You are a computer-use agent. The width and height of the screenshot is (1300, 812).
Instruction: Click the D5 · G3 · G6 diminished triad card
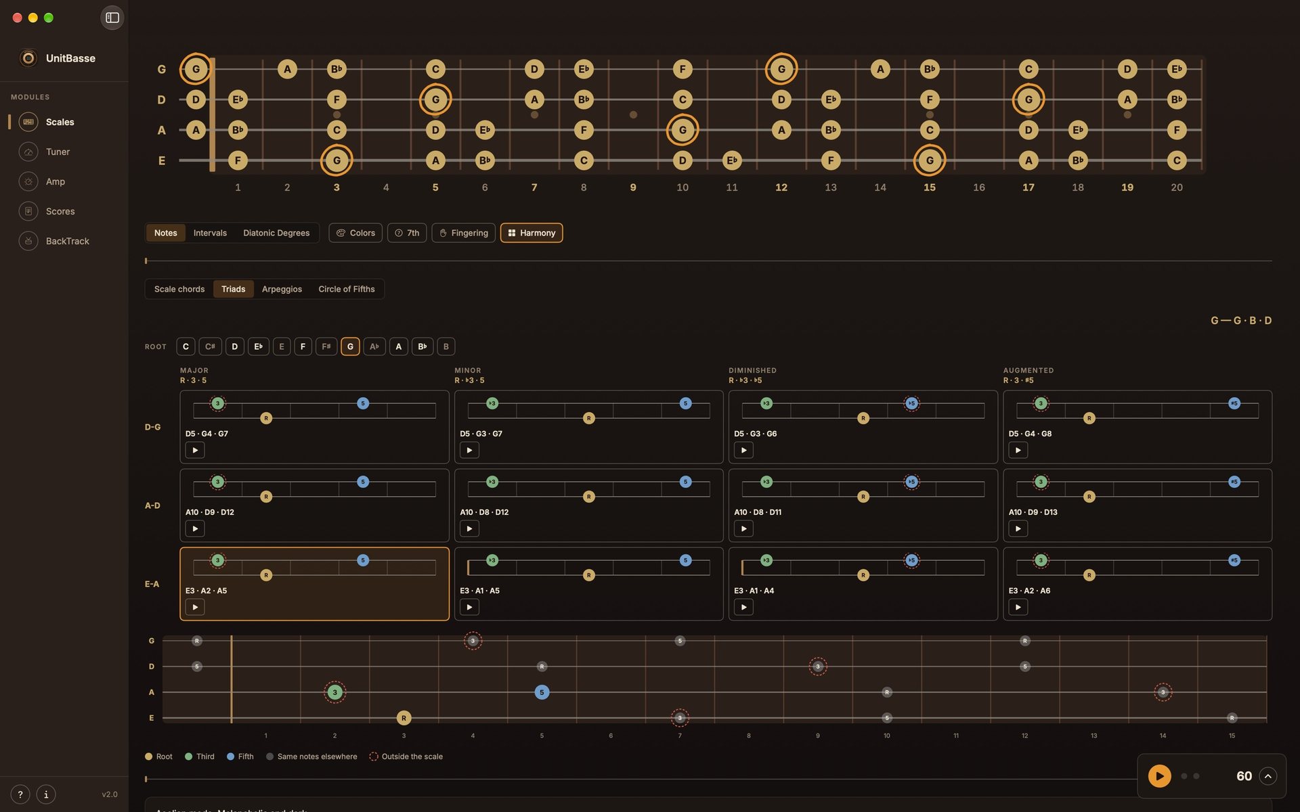point(863,427)
